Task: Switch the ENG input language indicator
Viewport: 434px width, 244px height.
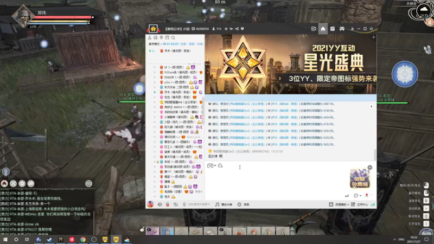Action: 401,239
